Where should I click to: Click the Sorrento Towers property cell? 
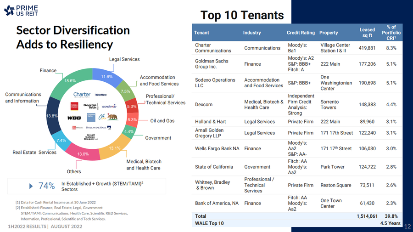click(x=329, y=104)
